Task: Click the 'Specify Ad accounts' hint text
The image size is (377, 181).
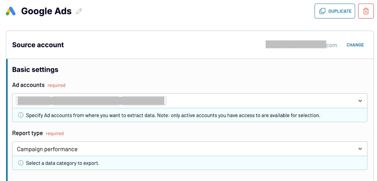Action: pyautogui.click(x=173, y=115)
